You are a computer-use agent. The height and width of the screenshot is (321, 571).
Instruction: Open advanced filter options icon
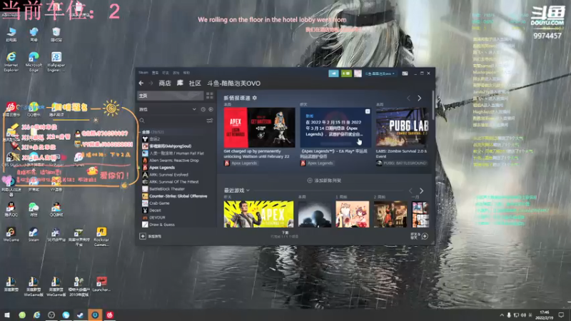coord(210,121)
